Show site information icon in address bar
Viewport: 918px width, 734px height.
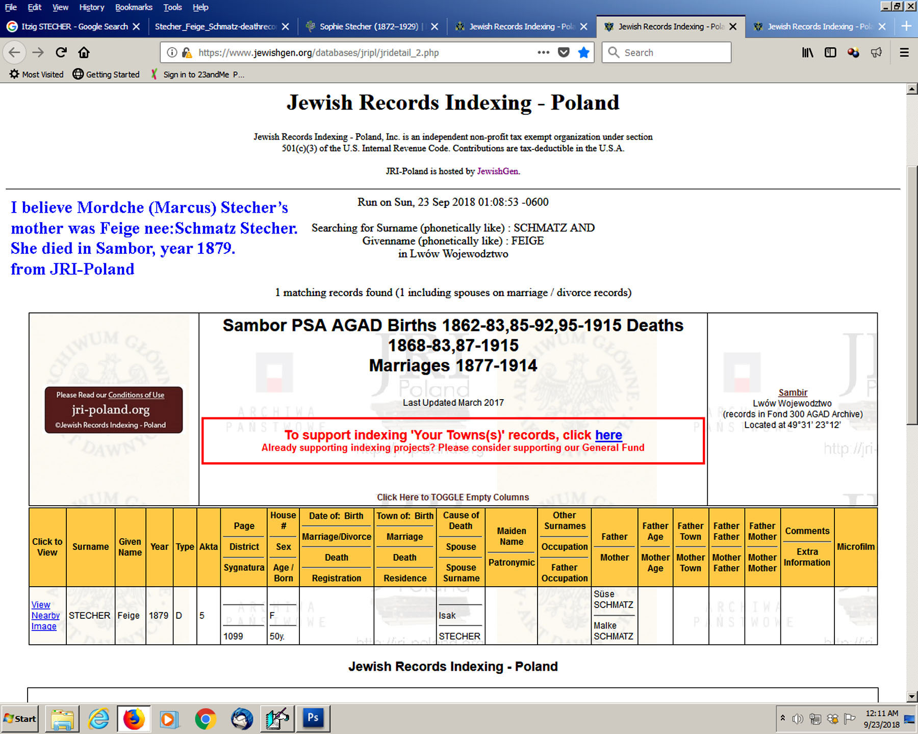(172, 53)
